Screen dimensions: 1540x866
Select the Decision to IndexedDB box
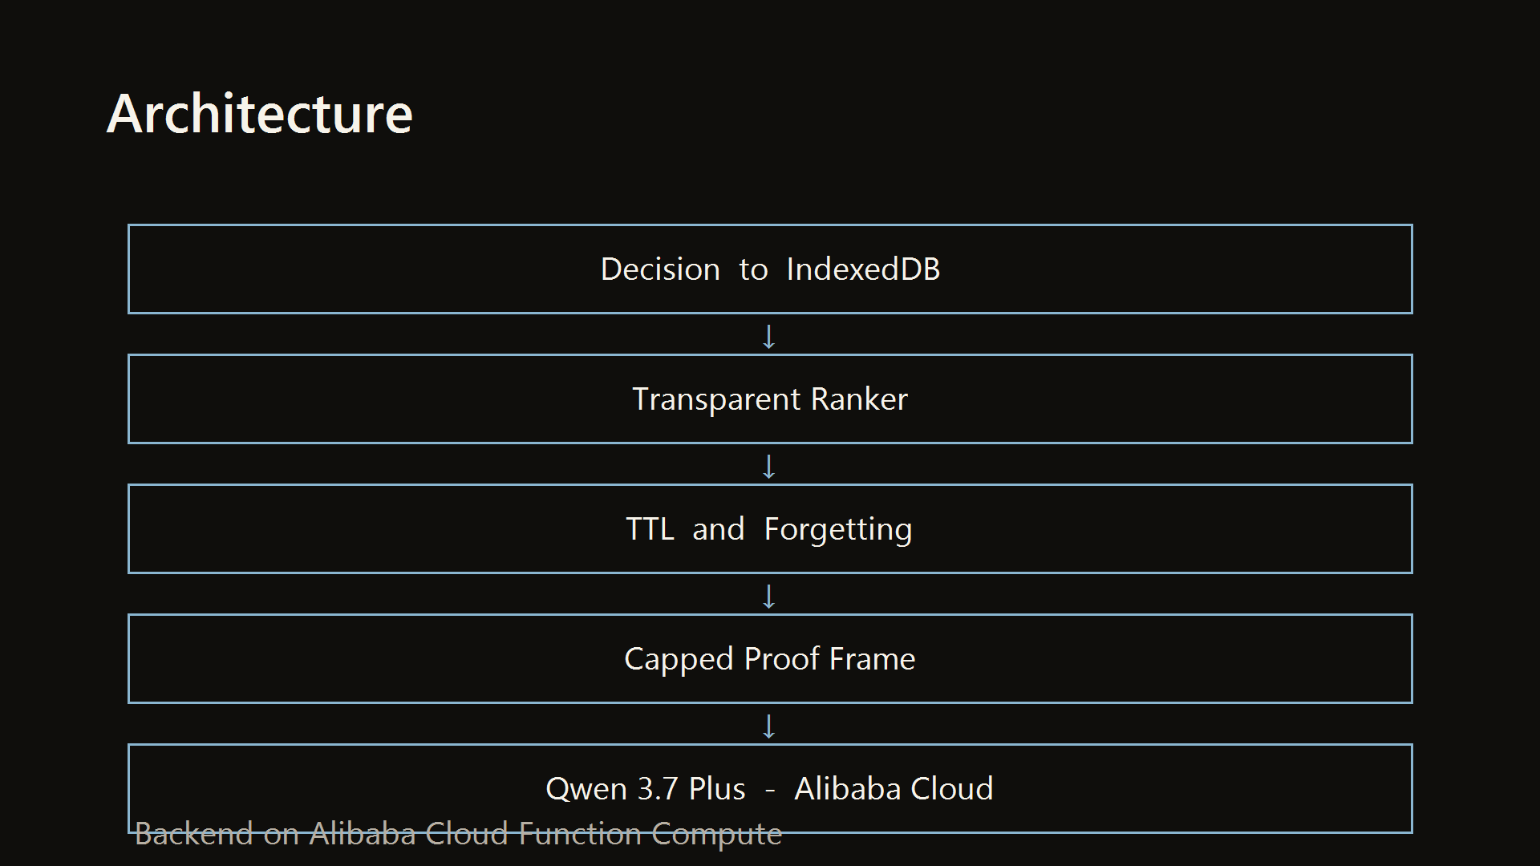click(x=770, y=269)
